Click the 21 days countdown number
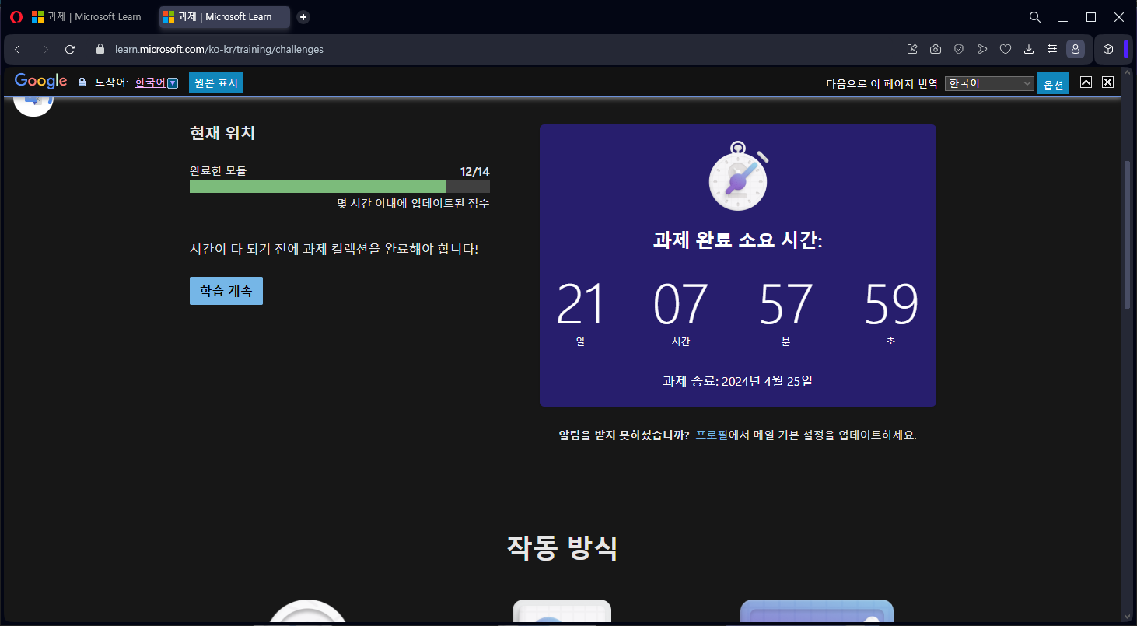1137x626 pixels. point(580,304)
